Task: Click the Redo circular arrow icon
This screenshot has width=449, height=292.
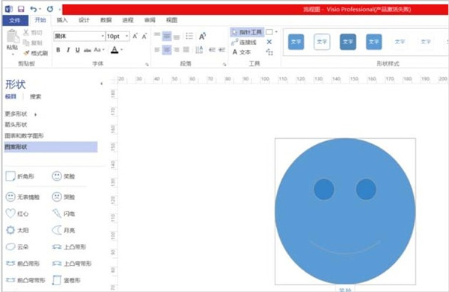Action: (50, 9)
